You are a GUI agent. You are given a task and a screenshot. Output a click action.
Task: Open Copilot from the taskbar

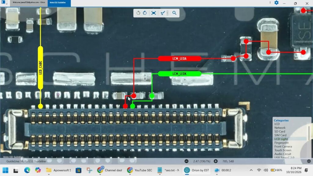coord(38,170)
